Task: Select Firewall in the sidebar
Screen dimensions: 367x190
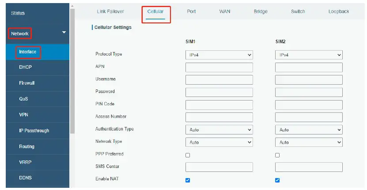Action: [x=26, y=83]
